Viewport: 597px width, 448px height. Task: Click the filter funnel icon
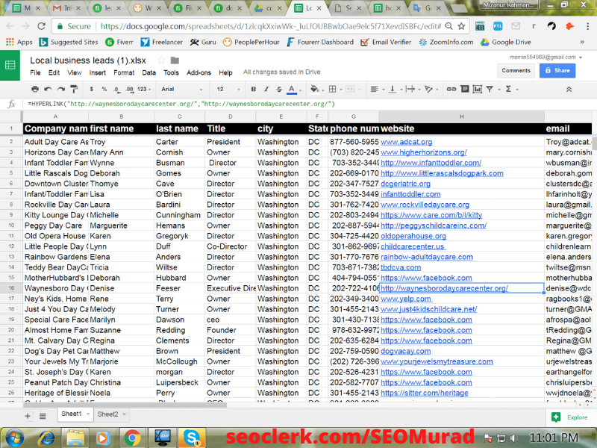click(490, 89)
